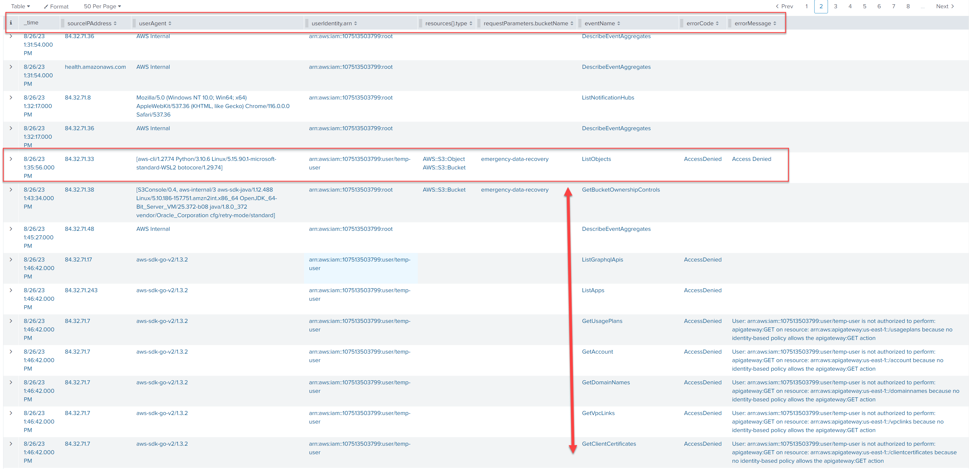
Task: Expand details for the ListObjects AccessDenied event
Action: pyautogui.click(x=11, y=159)
